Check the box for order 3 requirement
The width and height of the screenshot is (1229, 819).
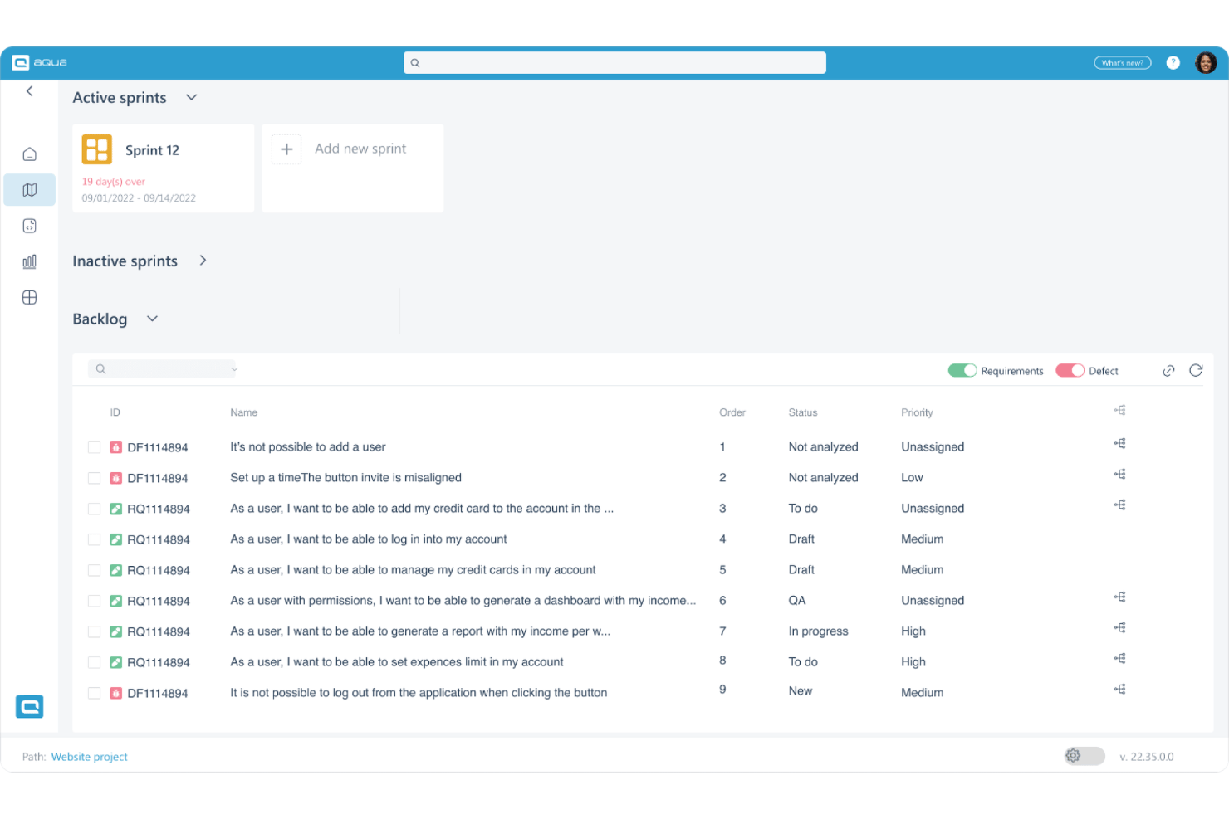click(94, 509)
